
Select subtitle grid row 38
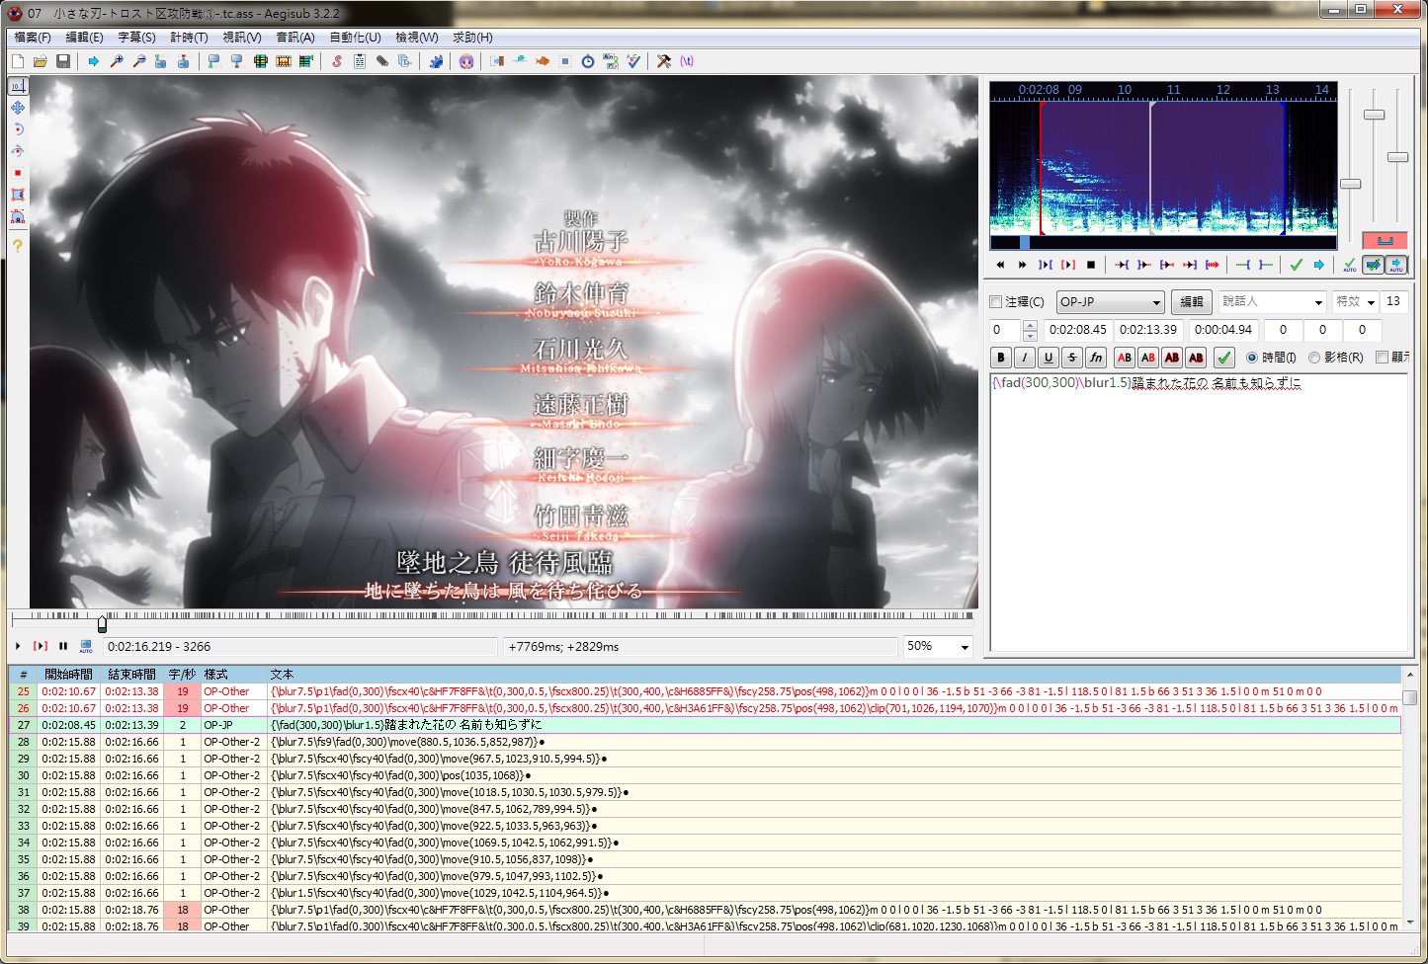click(706, 910)
